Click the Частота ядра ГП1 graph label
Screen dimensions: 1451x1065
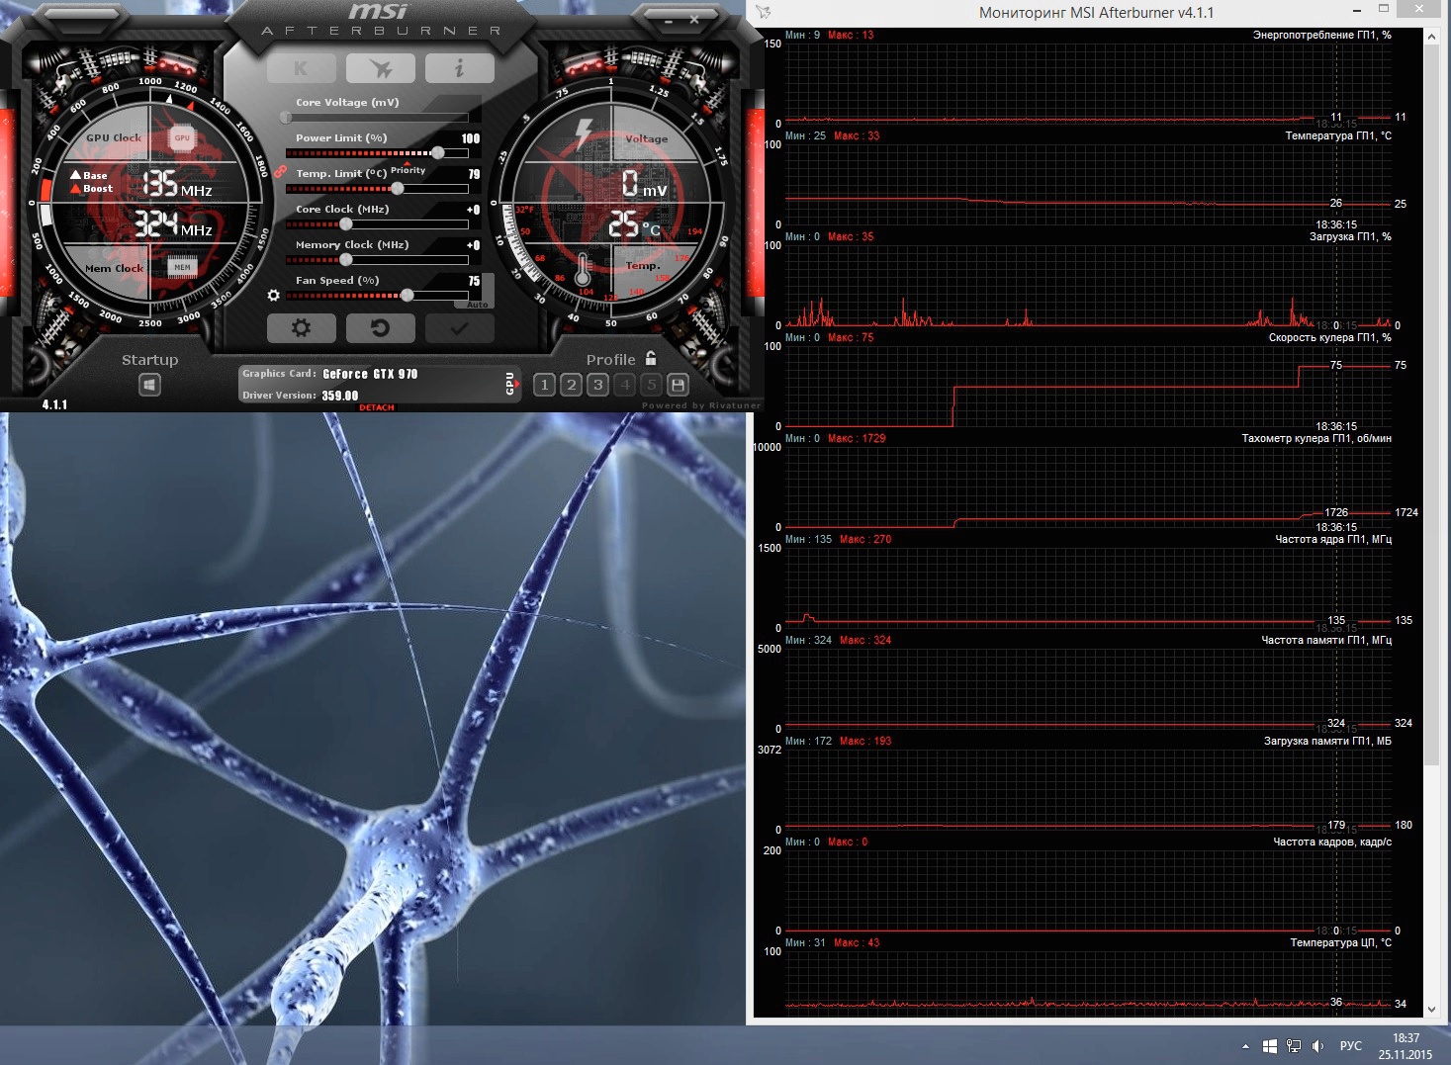click(x=1333, y=539)
